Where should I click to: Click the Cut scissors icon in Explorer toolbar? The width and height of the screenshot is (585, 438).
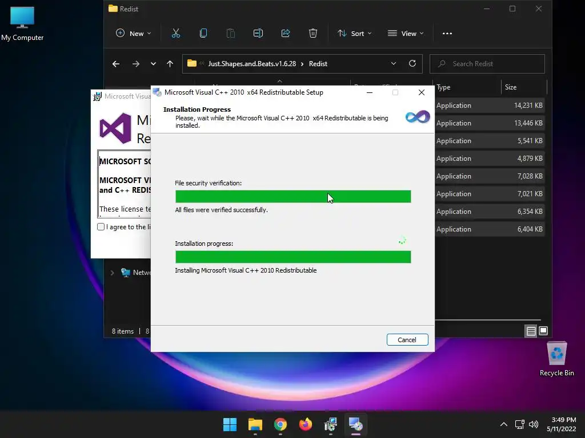[x=176, y=34]
